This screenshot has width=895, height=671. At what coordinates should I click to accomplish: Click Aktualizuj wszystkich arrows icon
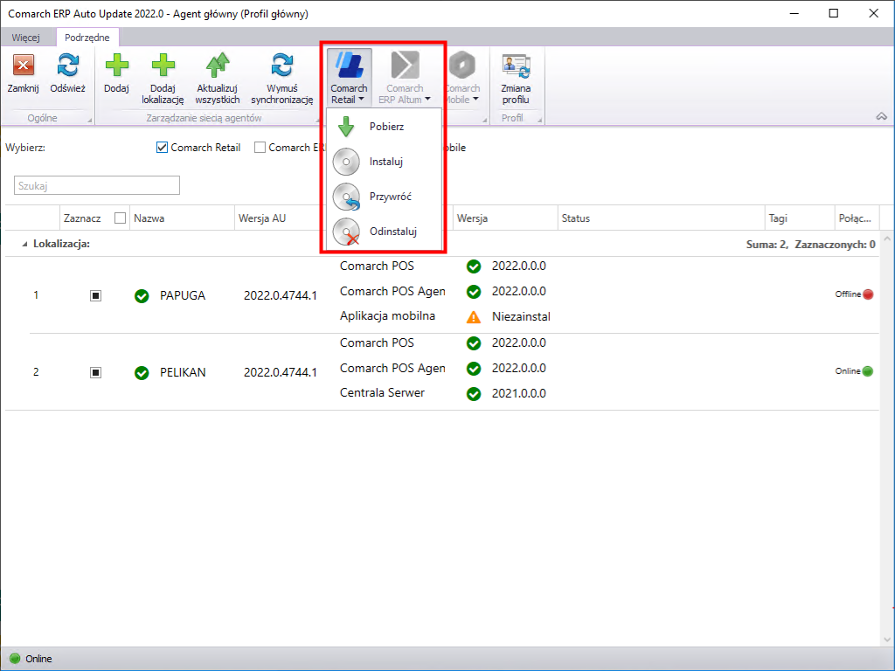[218, 65]
